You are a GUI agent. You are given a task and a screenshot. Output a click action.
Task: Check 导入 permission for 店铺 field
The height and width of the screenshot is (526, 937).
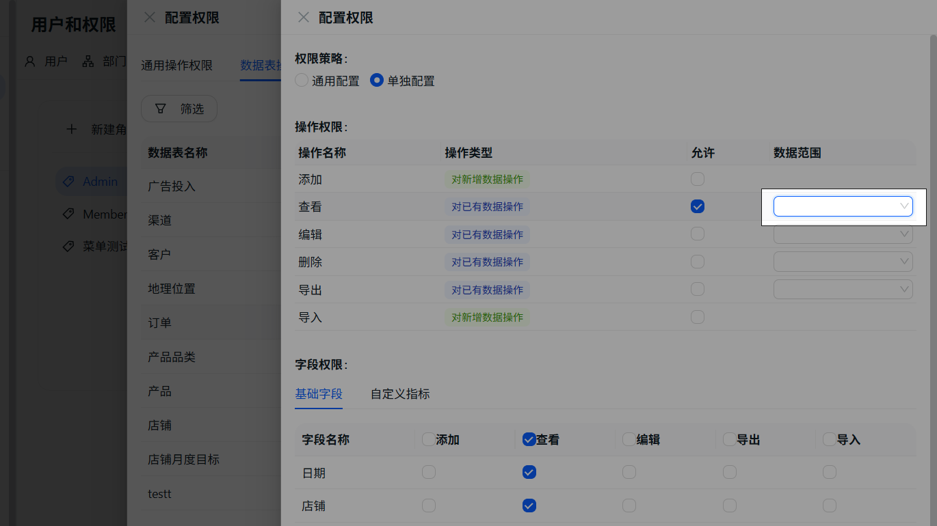pos(830,506)
